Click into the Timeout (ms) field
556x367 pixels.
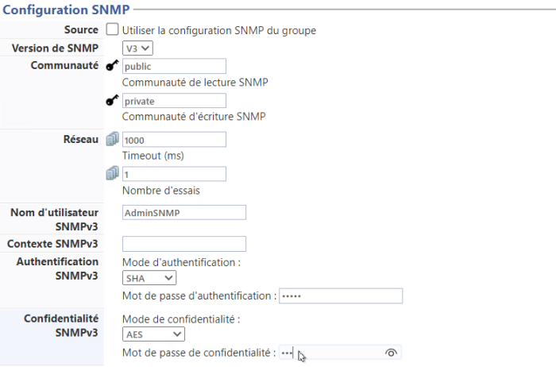coord(175,139)
